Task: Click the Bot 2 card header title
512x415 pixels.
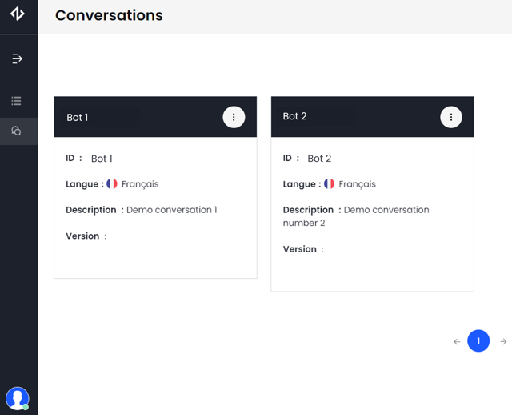Action: [294, 116]
